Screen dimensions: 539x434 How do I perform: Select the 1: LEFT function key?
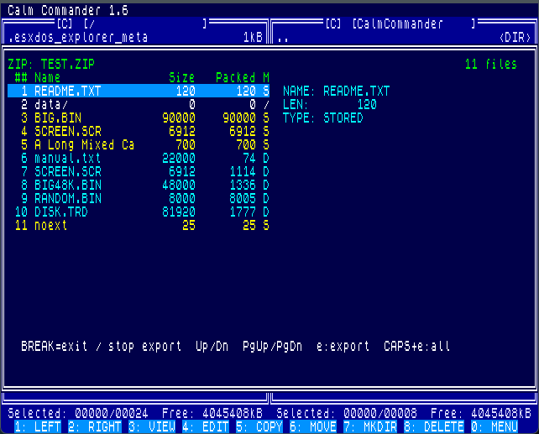pos(38,426)
